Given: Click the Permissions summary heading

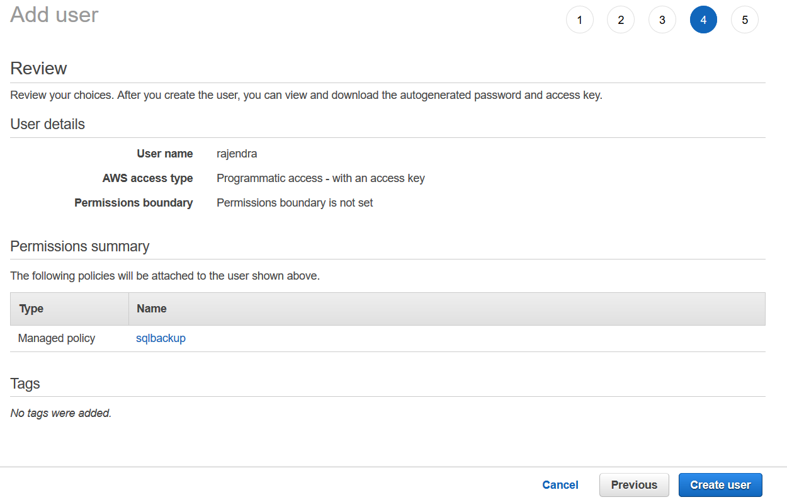Looking at the screenshot, I should click(80, 246).
